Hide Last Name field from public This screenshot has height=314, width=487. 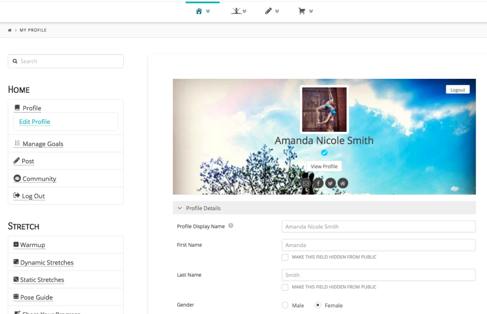tap(285, 287)
